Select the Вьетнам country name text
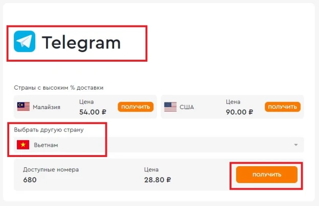The height and width of the screenshot is (206, 319). pos(46,145)
